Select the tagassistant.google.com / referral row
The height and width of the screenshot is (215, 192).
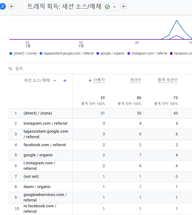(100, 134)
